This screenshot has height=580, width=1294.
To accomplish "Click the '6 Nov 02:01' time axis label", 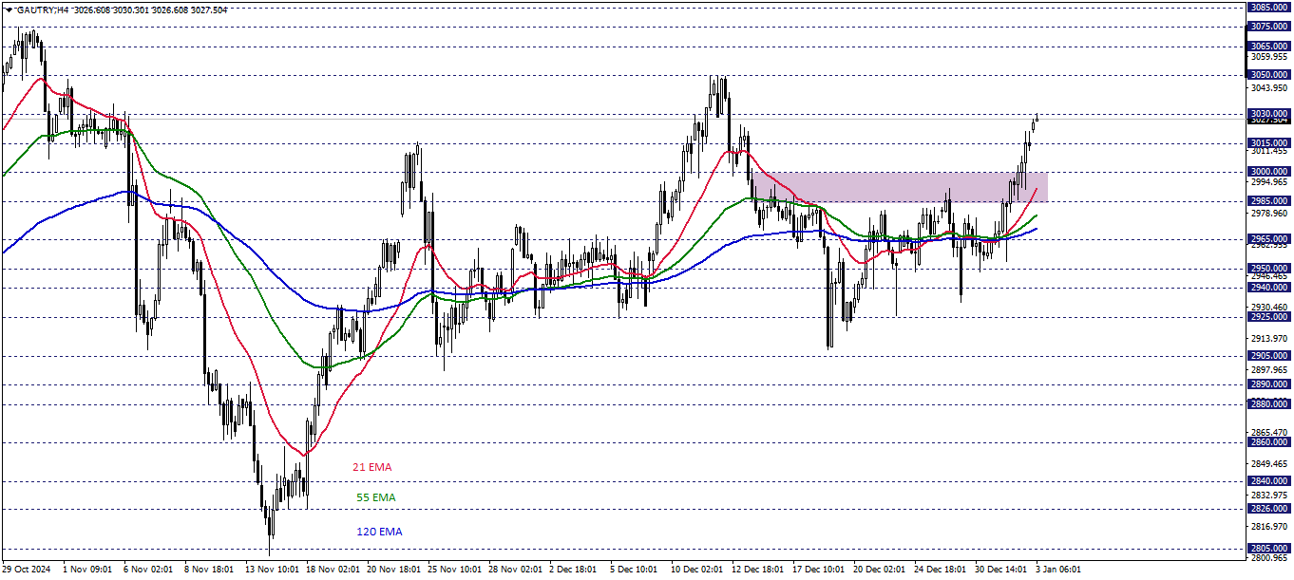I will tap(147, 570).
